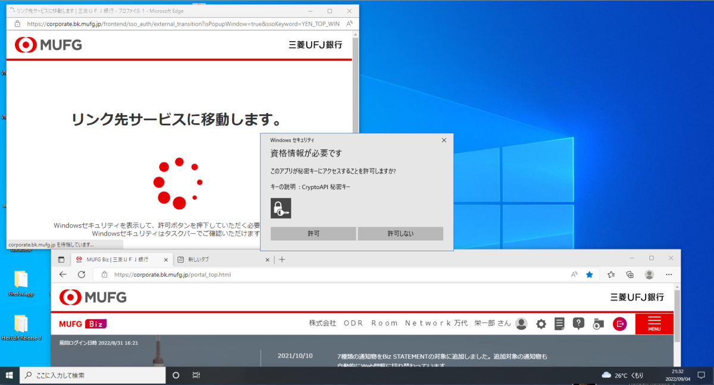714x385 pixels.
Task: Click 前回ログイン日時 2022/8/31 16:21 text
Action: coord(99,343)
